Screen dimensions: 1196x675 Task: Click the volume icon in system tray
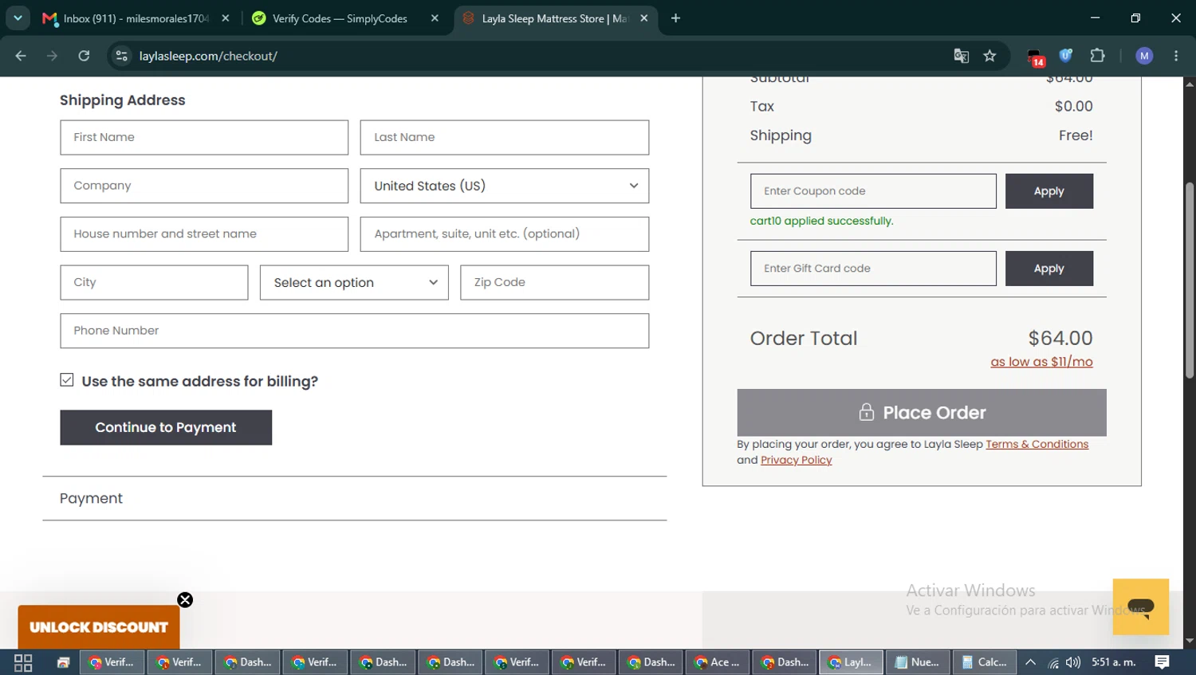pyautogui.click(x=1073, y=662)
